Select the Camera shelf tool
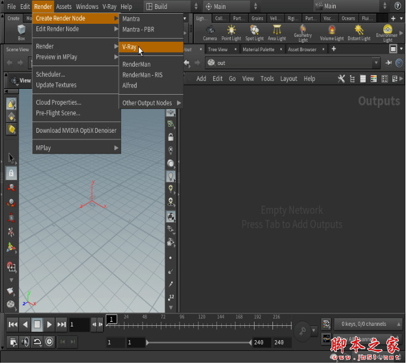The image size is (406, 364). [210, 33]
